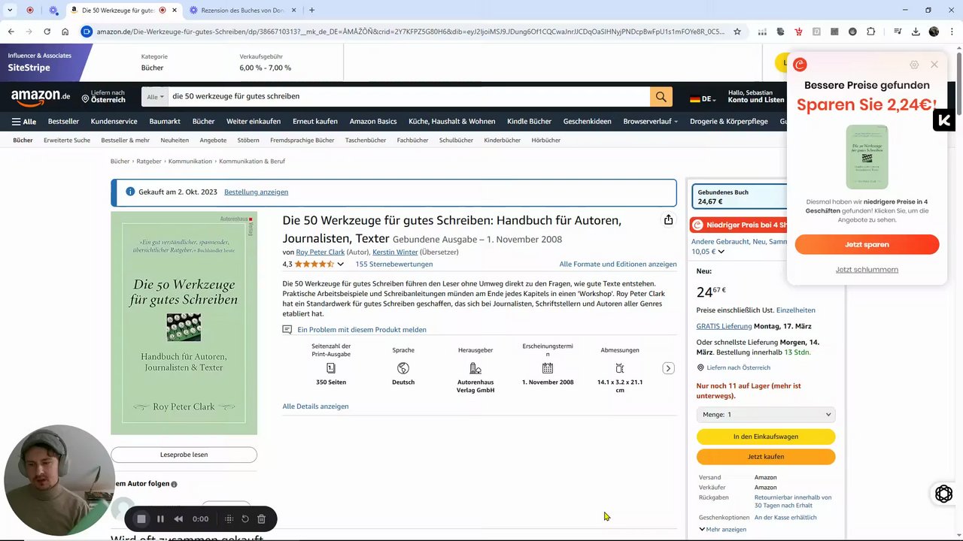
Task: Open the dotted grid icon in recorder bar
Action: 229,518
